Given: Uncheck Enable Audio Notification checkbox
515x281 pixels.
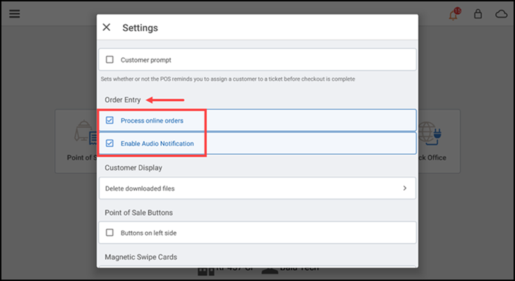Looking at the screenshot, I should tap(110, 143).
